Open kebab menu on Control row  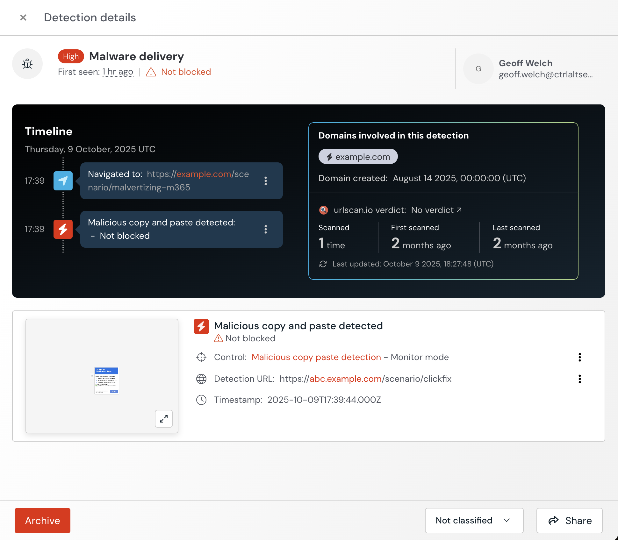(x=579, y=357)
